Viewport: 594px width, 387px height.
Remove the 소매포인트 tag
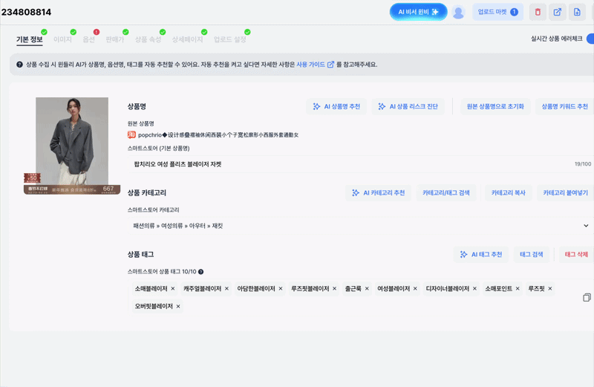click(518, 289)
